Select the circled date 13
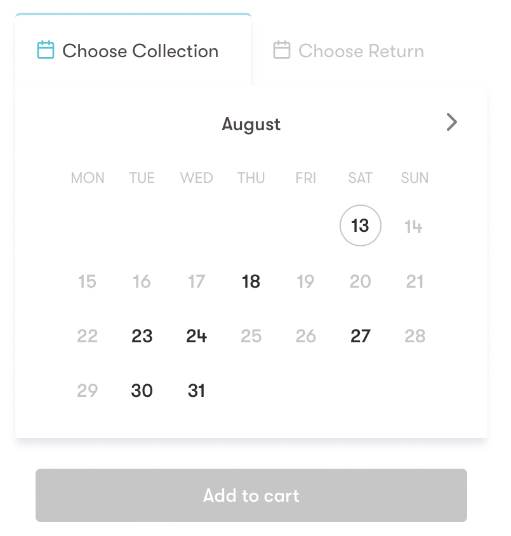This screenshot has height=536, width=511. [x=361, y=225]
